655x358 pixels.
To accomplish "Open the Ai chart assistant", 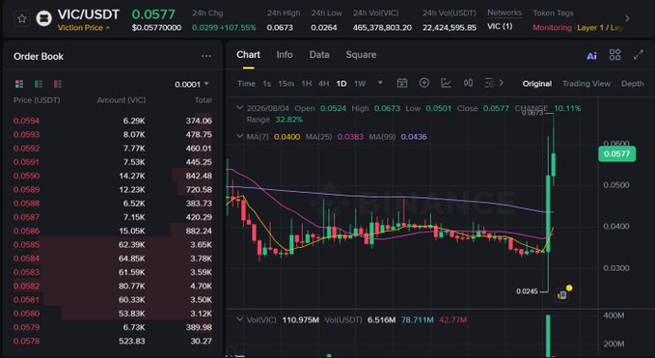I will [x=591, y=56].
